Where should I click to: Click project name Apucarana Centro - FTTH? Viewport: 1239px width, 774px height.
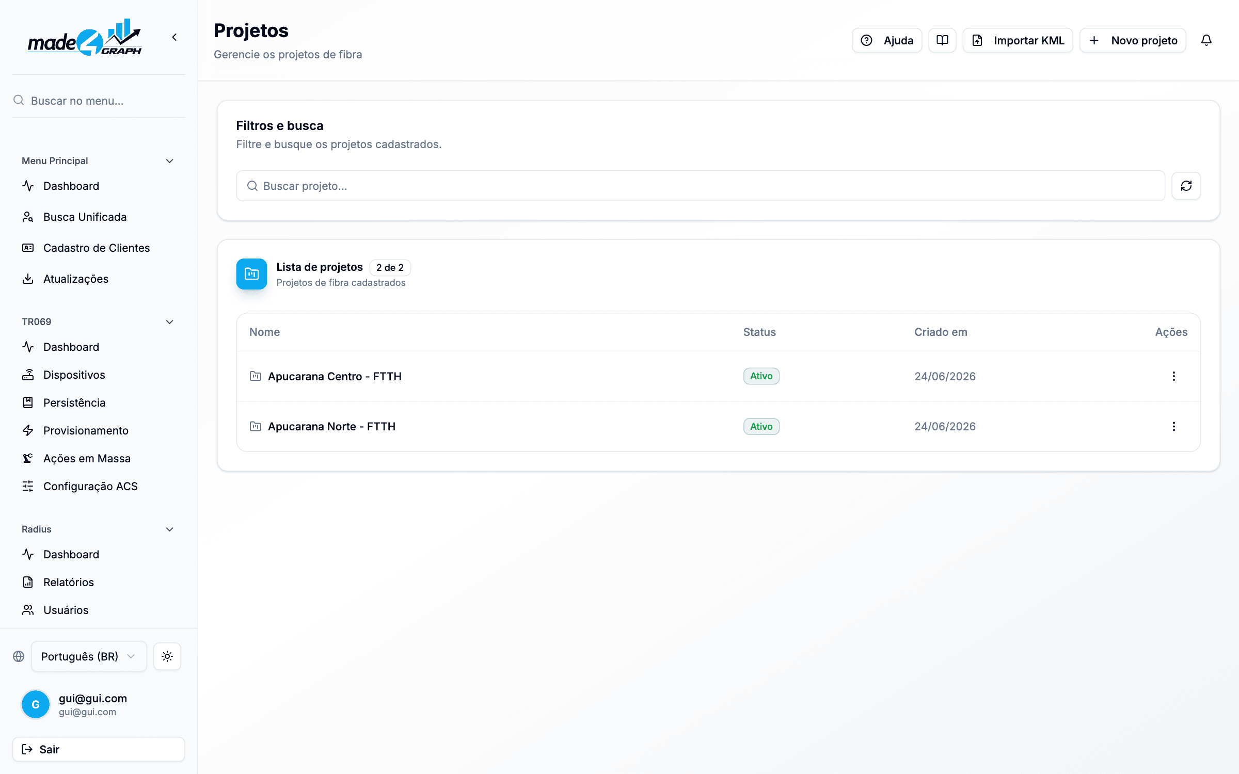335,376
